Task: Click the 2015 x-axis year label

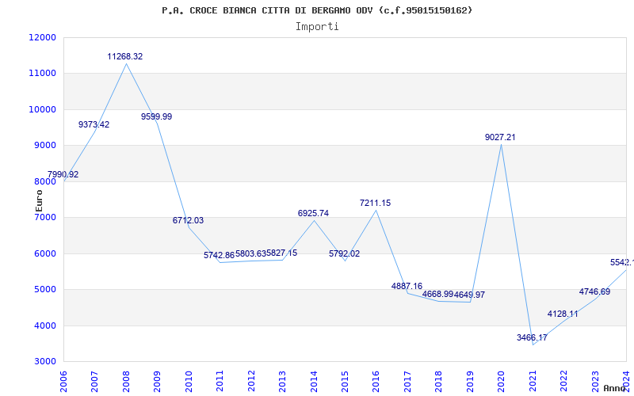Action: tap(345, 381)
